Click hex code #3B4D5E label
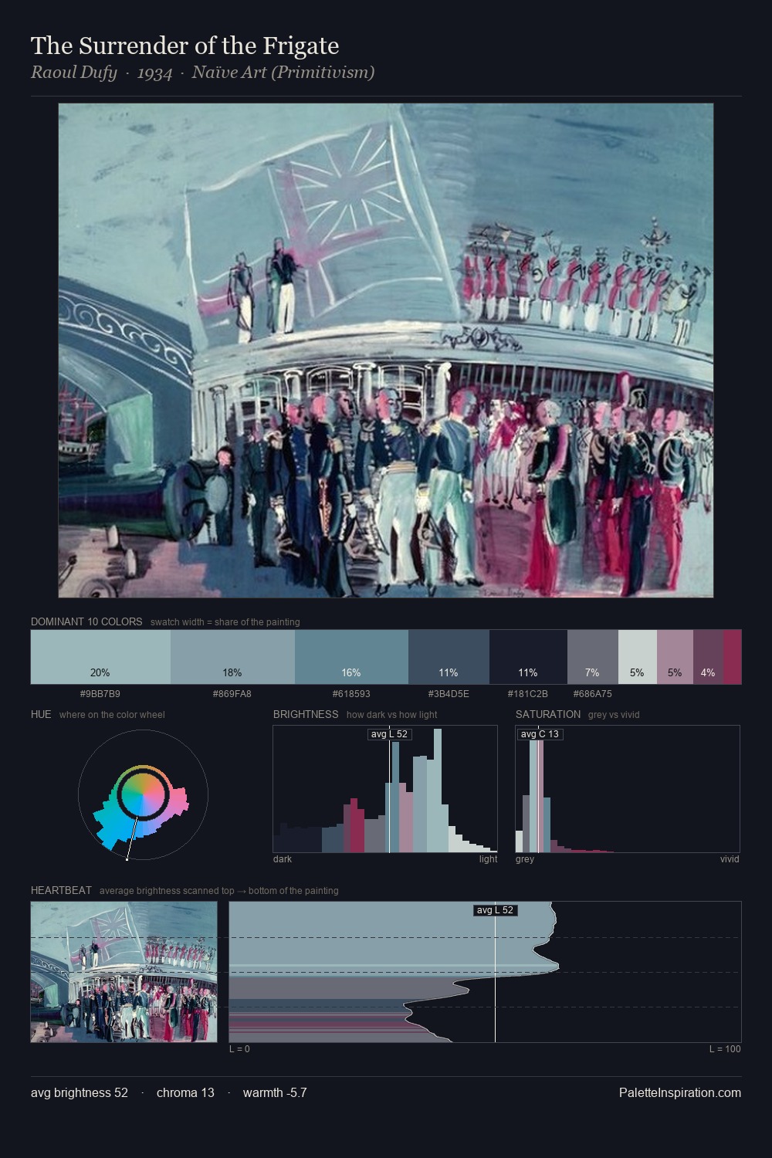 point(449,694)
